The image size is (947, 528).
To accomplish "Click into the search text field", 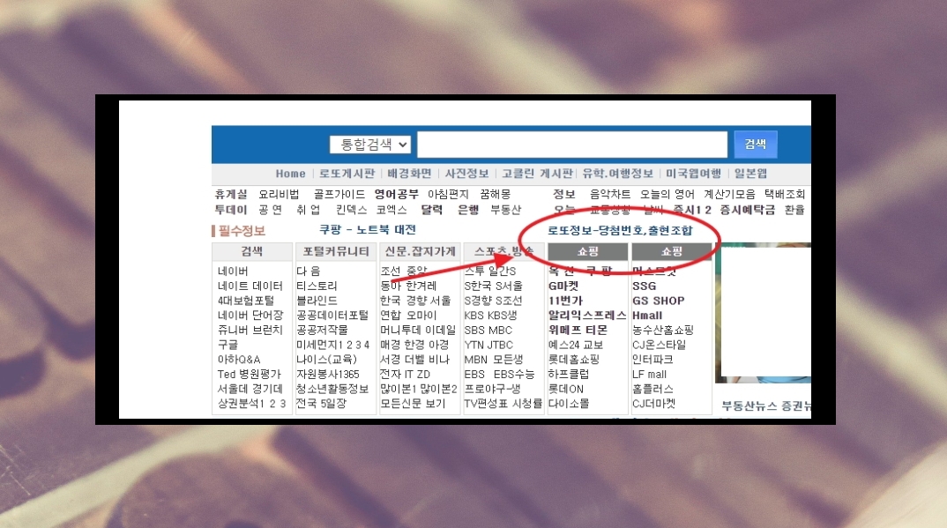I will click(x=572, y=145).
